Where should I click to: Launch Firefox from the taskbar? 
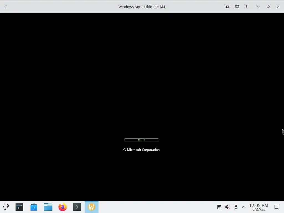(x=63, y=207)
